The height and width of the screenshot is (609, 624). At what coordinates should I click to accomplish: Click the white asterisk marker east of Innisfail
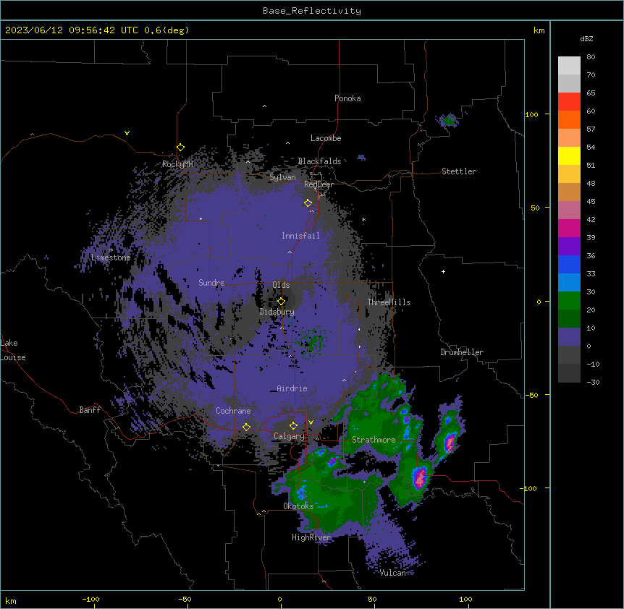(363, 219)
